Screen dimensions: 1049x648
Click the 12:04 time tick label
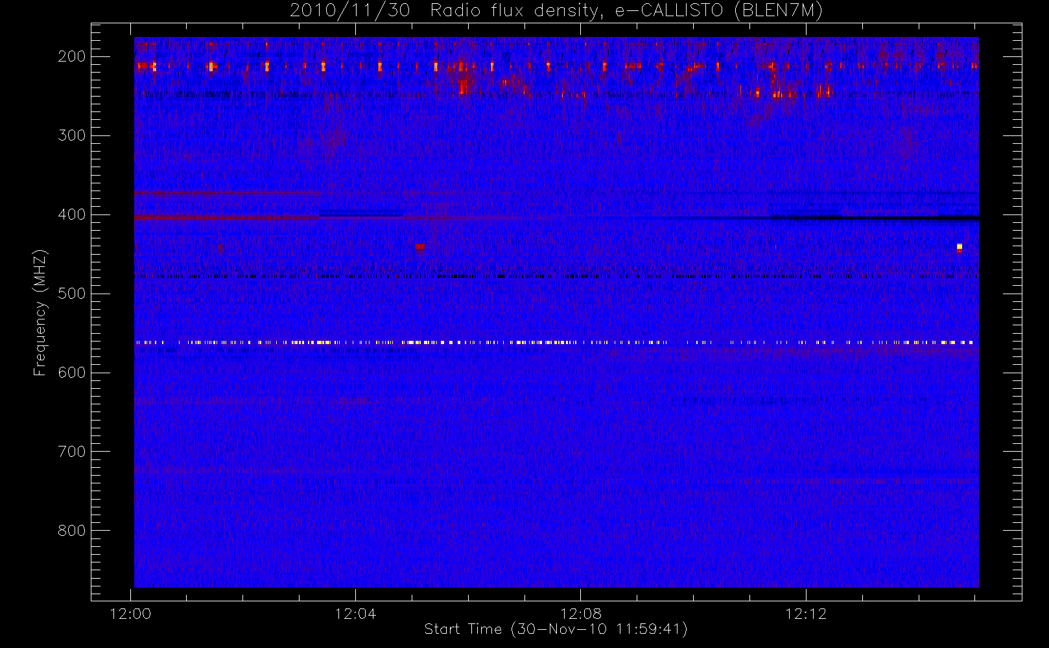click(x=355, y=614)
